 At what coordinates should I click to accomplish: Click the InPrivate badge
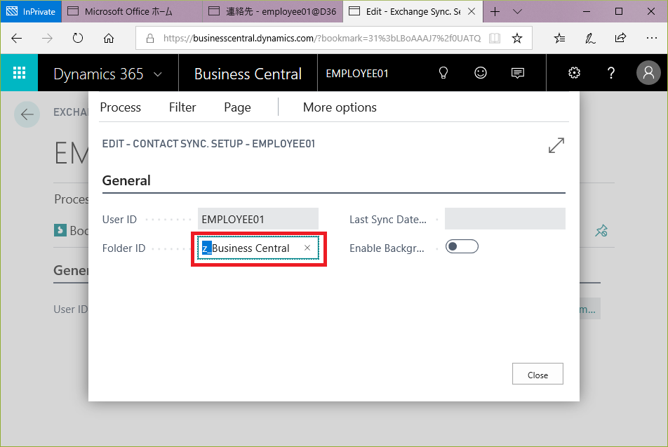click(x=31, y=11)
